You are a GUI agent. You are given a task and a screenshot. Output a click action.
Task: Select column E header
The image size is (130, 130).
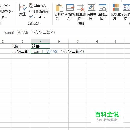pos(41,41)
